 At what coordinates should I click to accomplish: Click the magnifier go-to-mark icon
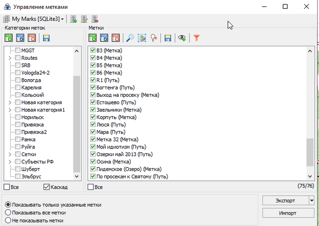tap(131, 38)
